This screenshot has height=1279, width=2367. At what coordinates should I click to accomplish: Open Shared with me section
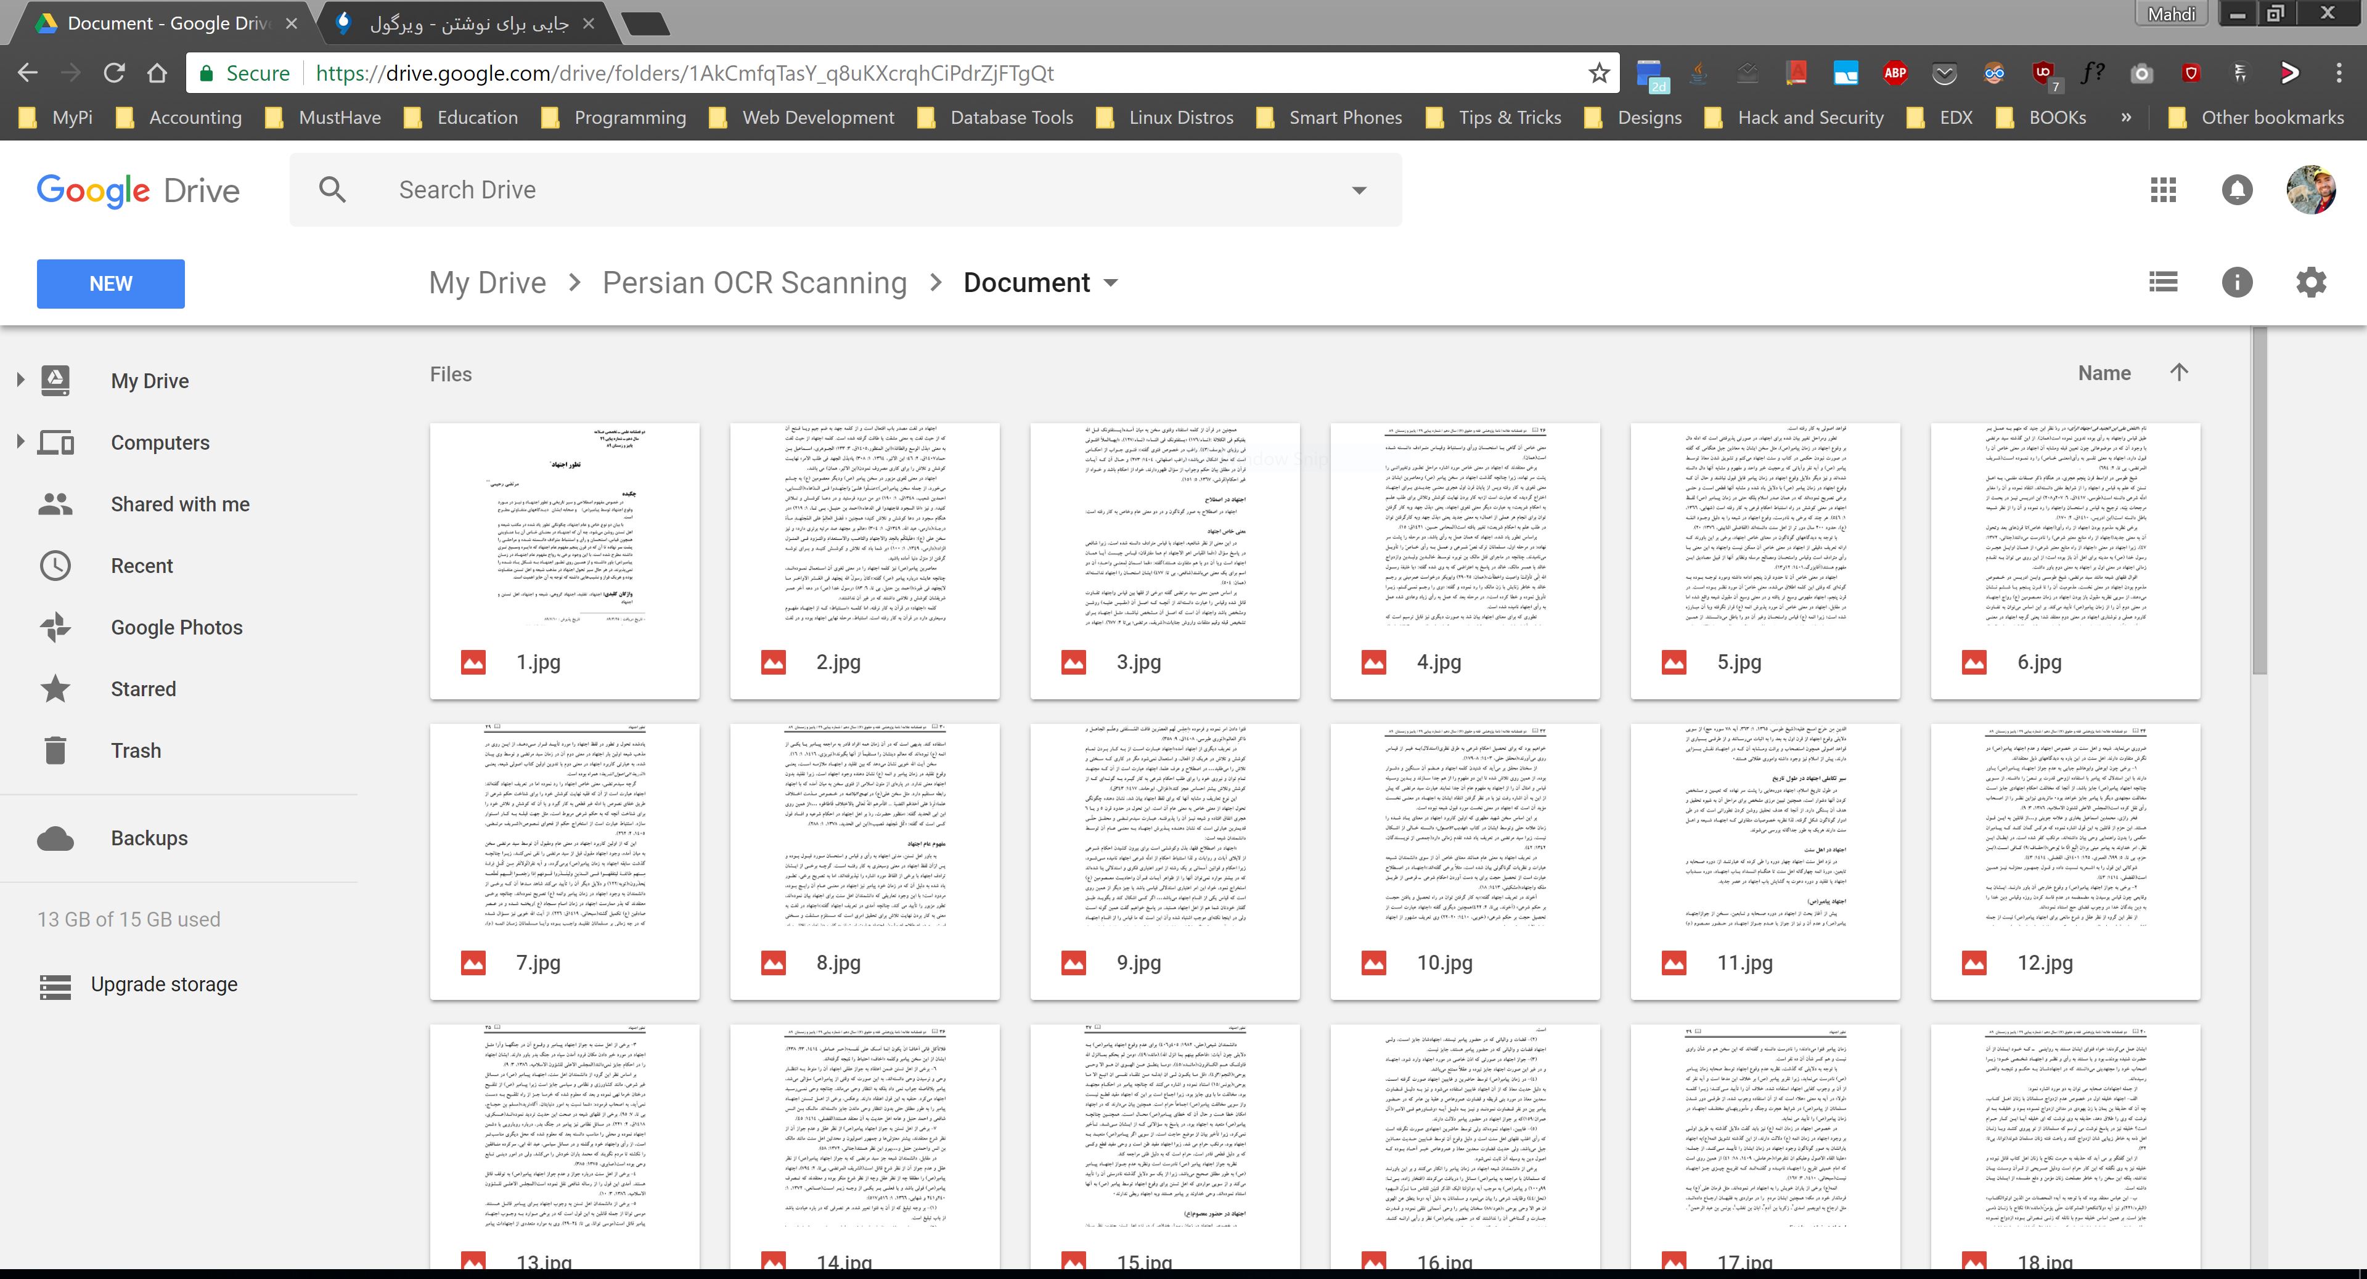coord(180,504)
